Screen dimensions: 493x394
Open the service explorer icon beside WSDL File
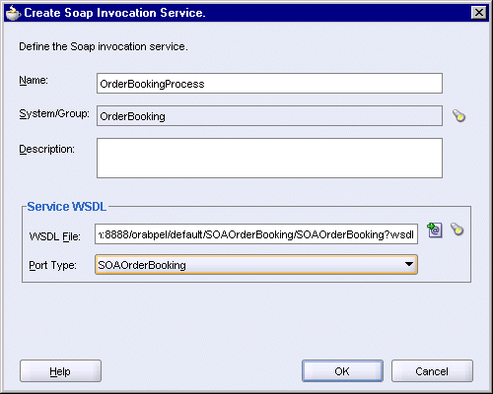click(x=435, y=230)
